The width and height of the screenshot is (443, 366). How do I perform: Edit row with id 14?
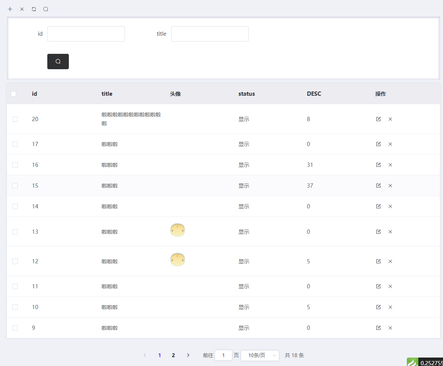click(378, 206)
